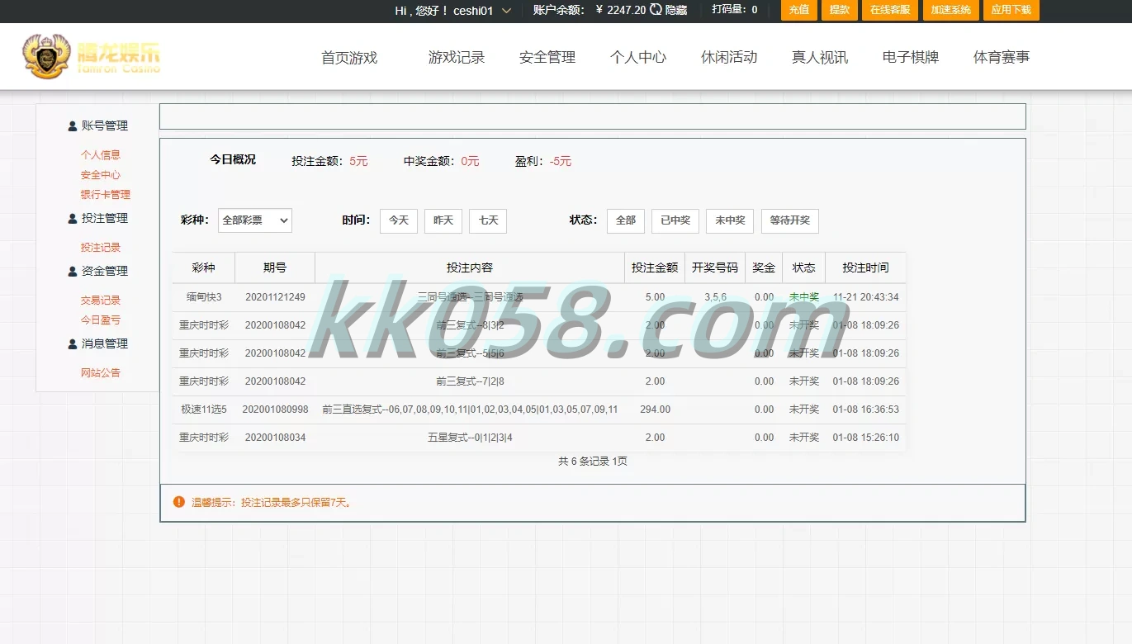Screen dimensions: 1132x644
Task: Click the 投注内容 column header
Action: point(470,268)
